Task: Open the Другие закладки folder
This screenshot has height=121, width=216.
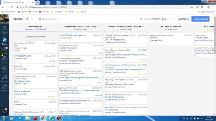Action: 206,12
